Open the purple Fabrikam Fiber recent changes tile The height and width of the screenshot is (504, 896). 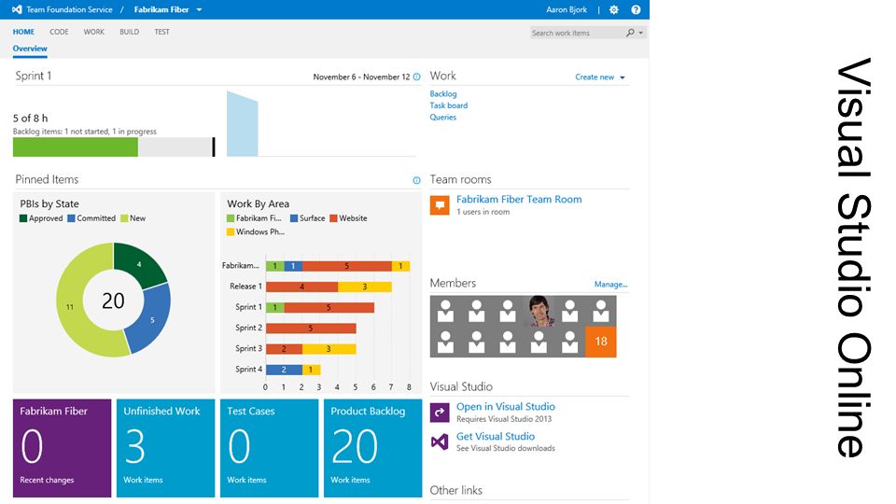point(62,448)
